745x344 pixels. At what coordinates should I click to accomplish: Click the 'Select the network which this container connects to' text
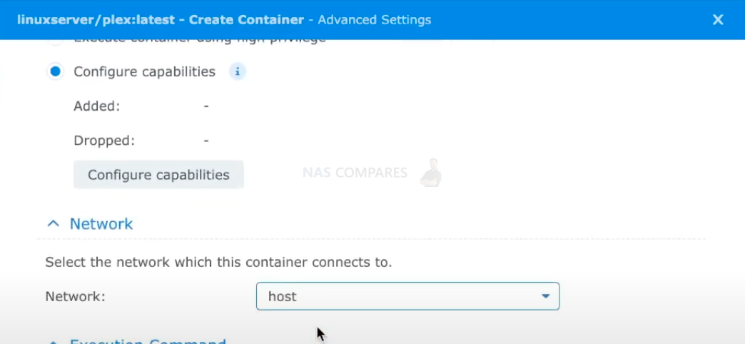pos(218,262)
